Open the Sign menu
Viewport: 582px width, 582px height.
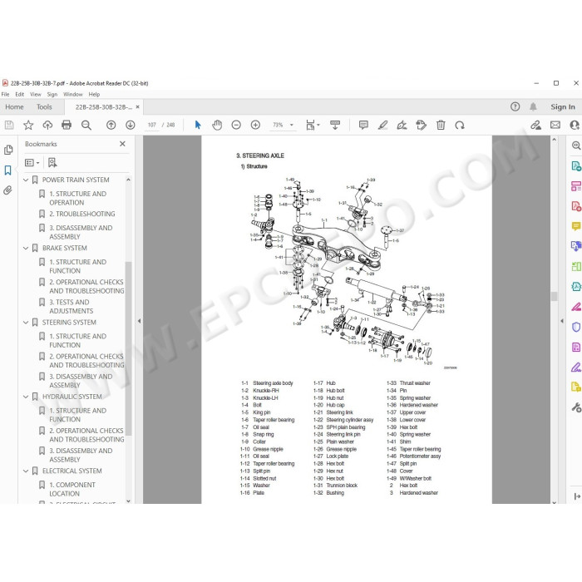[x=52, y=94]
